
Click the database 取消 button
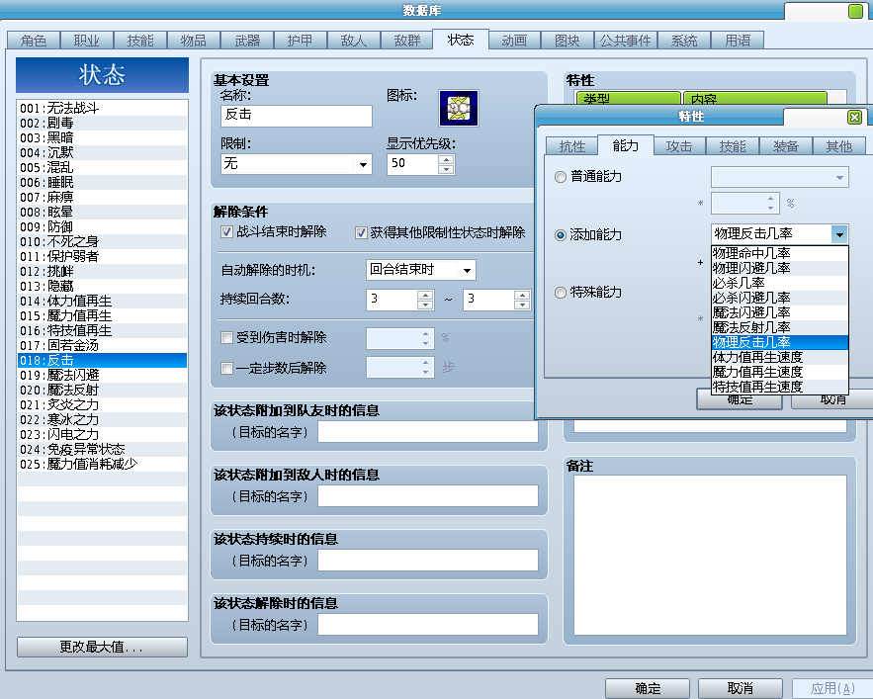point(740,688)
